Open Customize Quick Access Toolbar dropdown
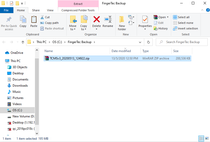The image size is (210, 142). tap(22, 4)
